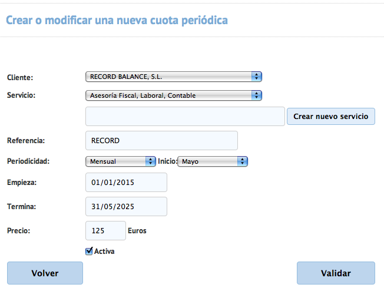Click the Precio field showing 125
384x291 pixels.
[105, 231]
